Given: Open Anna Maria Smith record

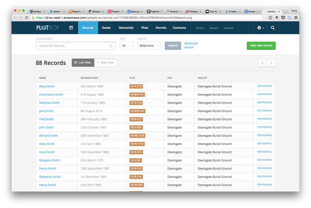Looking at the screenshot, I should [x=51, y=95].
